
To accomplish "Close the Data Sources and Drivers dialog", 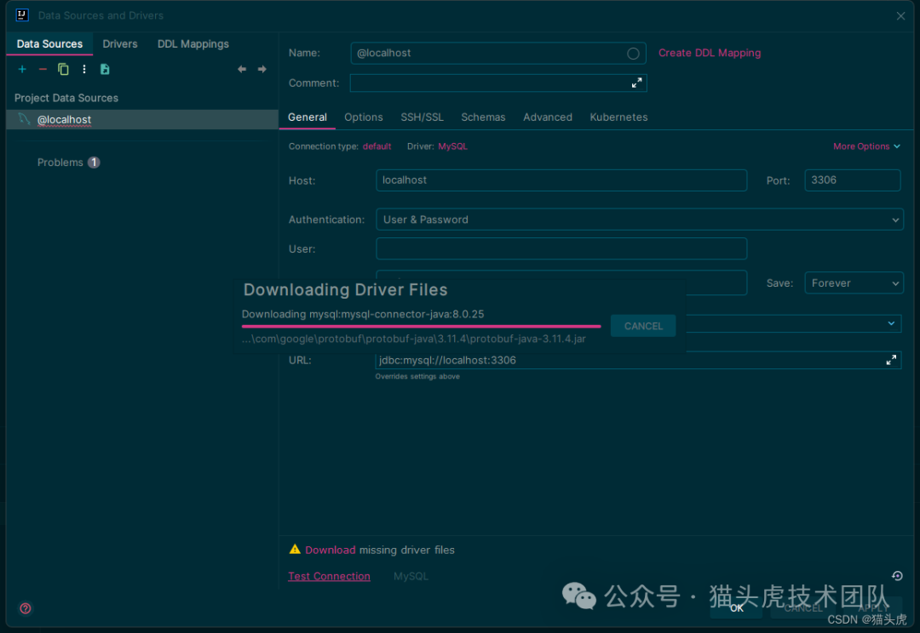I will [x=900, y=16].
